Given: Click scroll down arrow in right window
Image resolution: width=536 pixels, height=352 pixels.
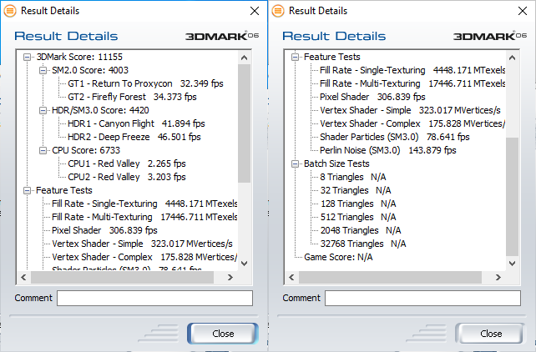Looking at the screenshot, I should (x=512, y=264).
